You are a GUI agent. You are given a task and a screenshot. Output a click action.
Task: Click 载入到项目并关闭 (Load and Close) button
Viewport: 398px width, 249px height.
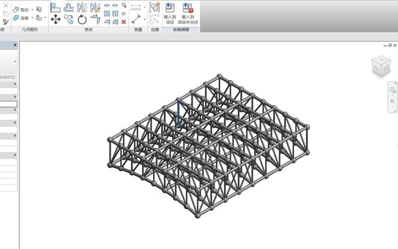(x=188, y=13)
